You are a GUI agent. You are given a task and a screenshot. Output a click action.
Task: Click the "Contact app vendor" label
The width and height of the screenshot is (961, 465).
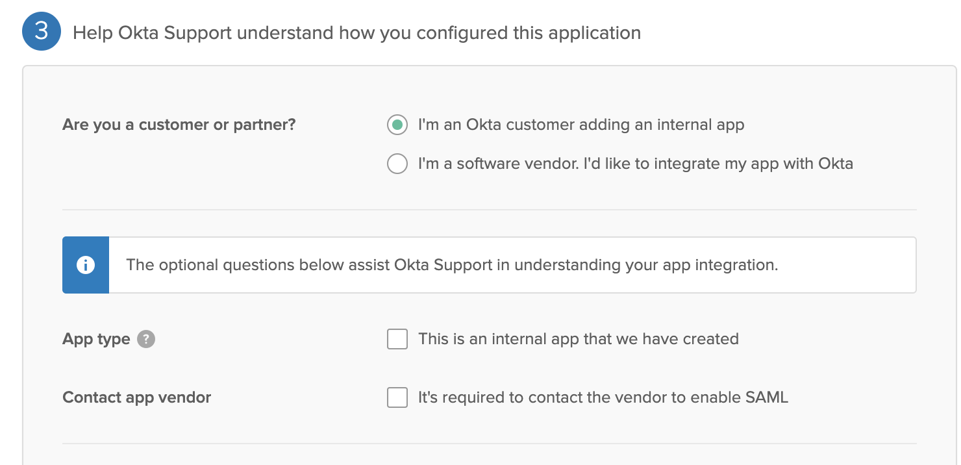(x=137, y=397)
